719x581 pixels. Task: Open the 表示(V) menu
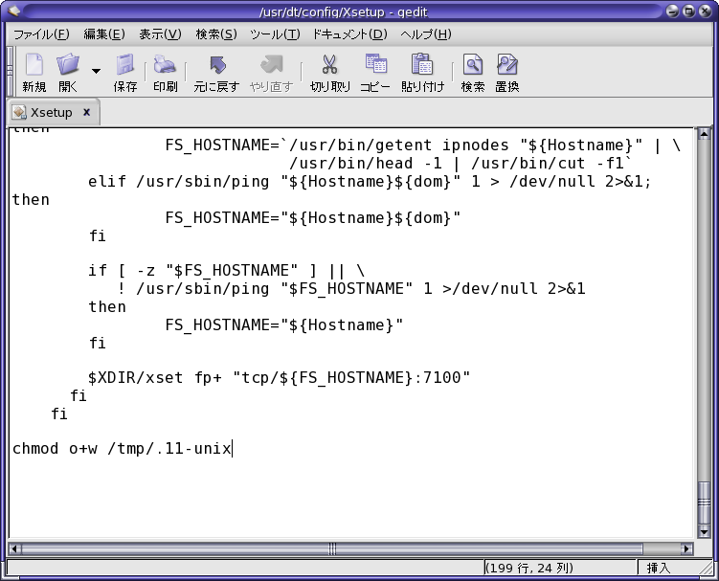tap(160, 34)
